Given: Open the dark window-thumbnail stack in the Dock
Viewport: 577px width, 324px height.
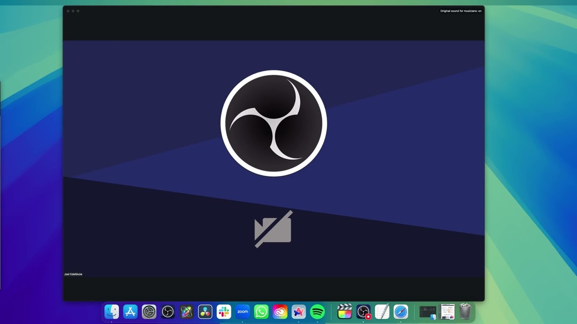Looking at the screenshot, I should [x=428, y=311].
